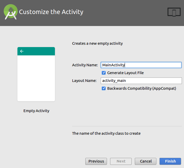Click the back arrow in the preview
This screenshot has width=184, height=168.
click(x=22, y=51)
